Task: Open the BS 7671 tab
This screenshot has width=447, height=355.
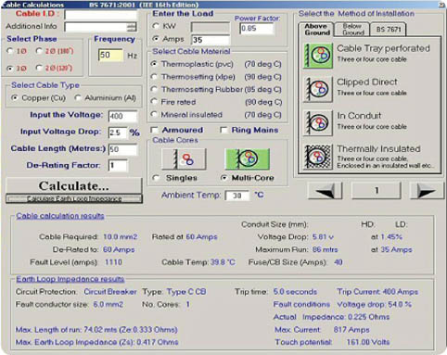Action: coord(389,30)
